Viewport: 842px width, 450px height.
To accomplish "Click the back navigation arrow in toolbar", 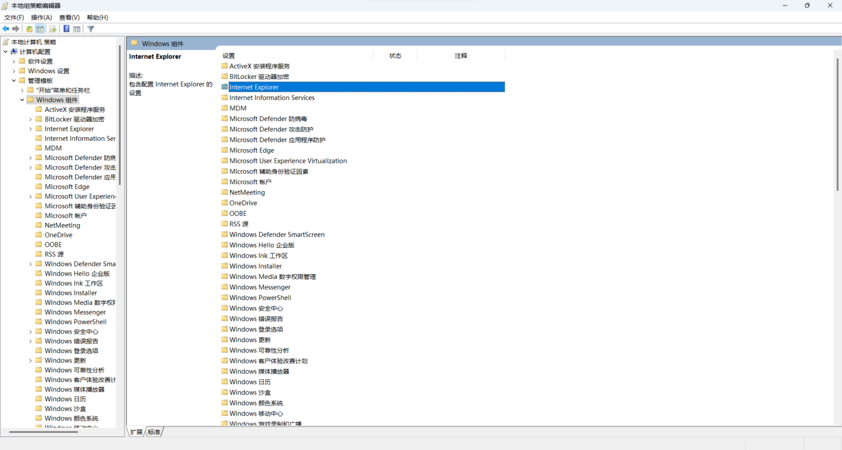I will (x=5, y=29).
